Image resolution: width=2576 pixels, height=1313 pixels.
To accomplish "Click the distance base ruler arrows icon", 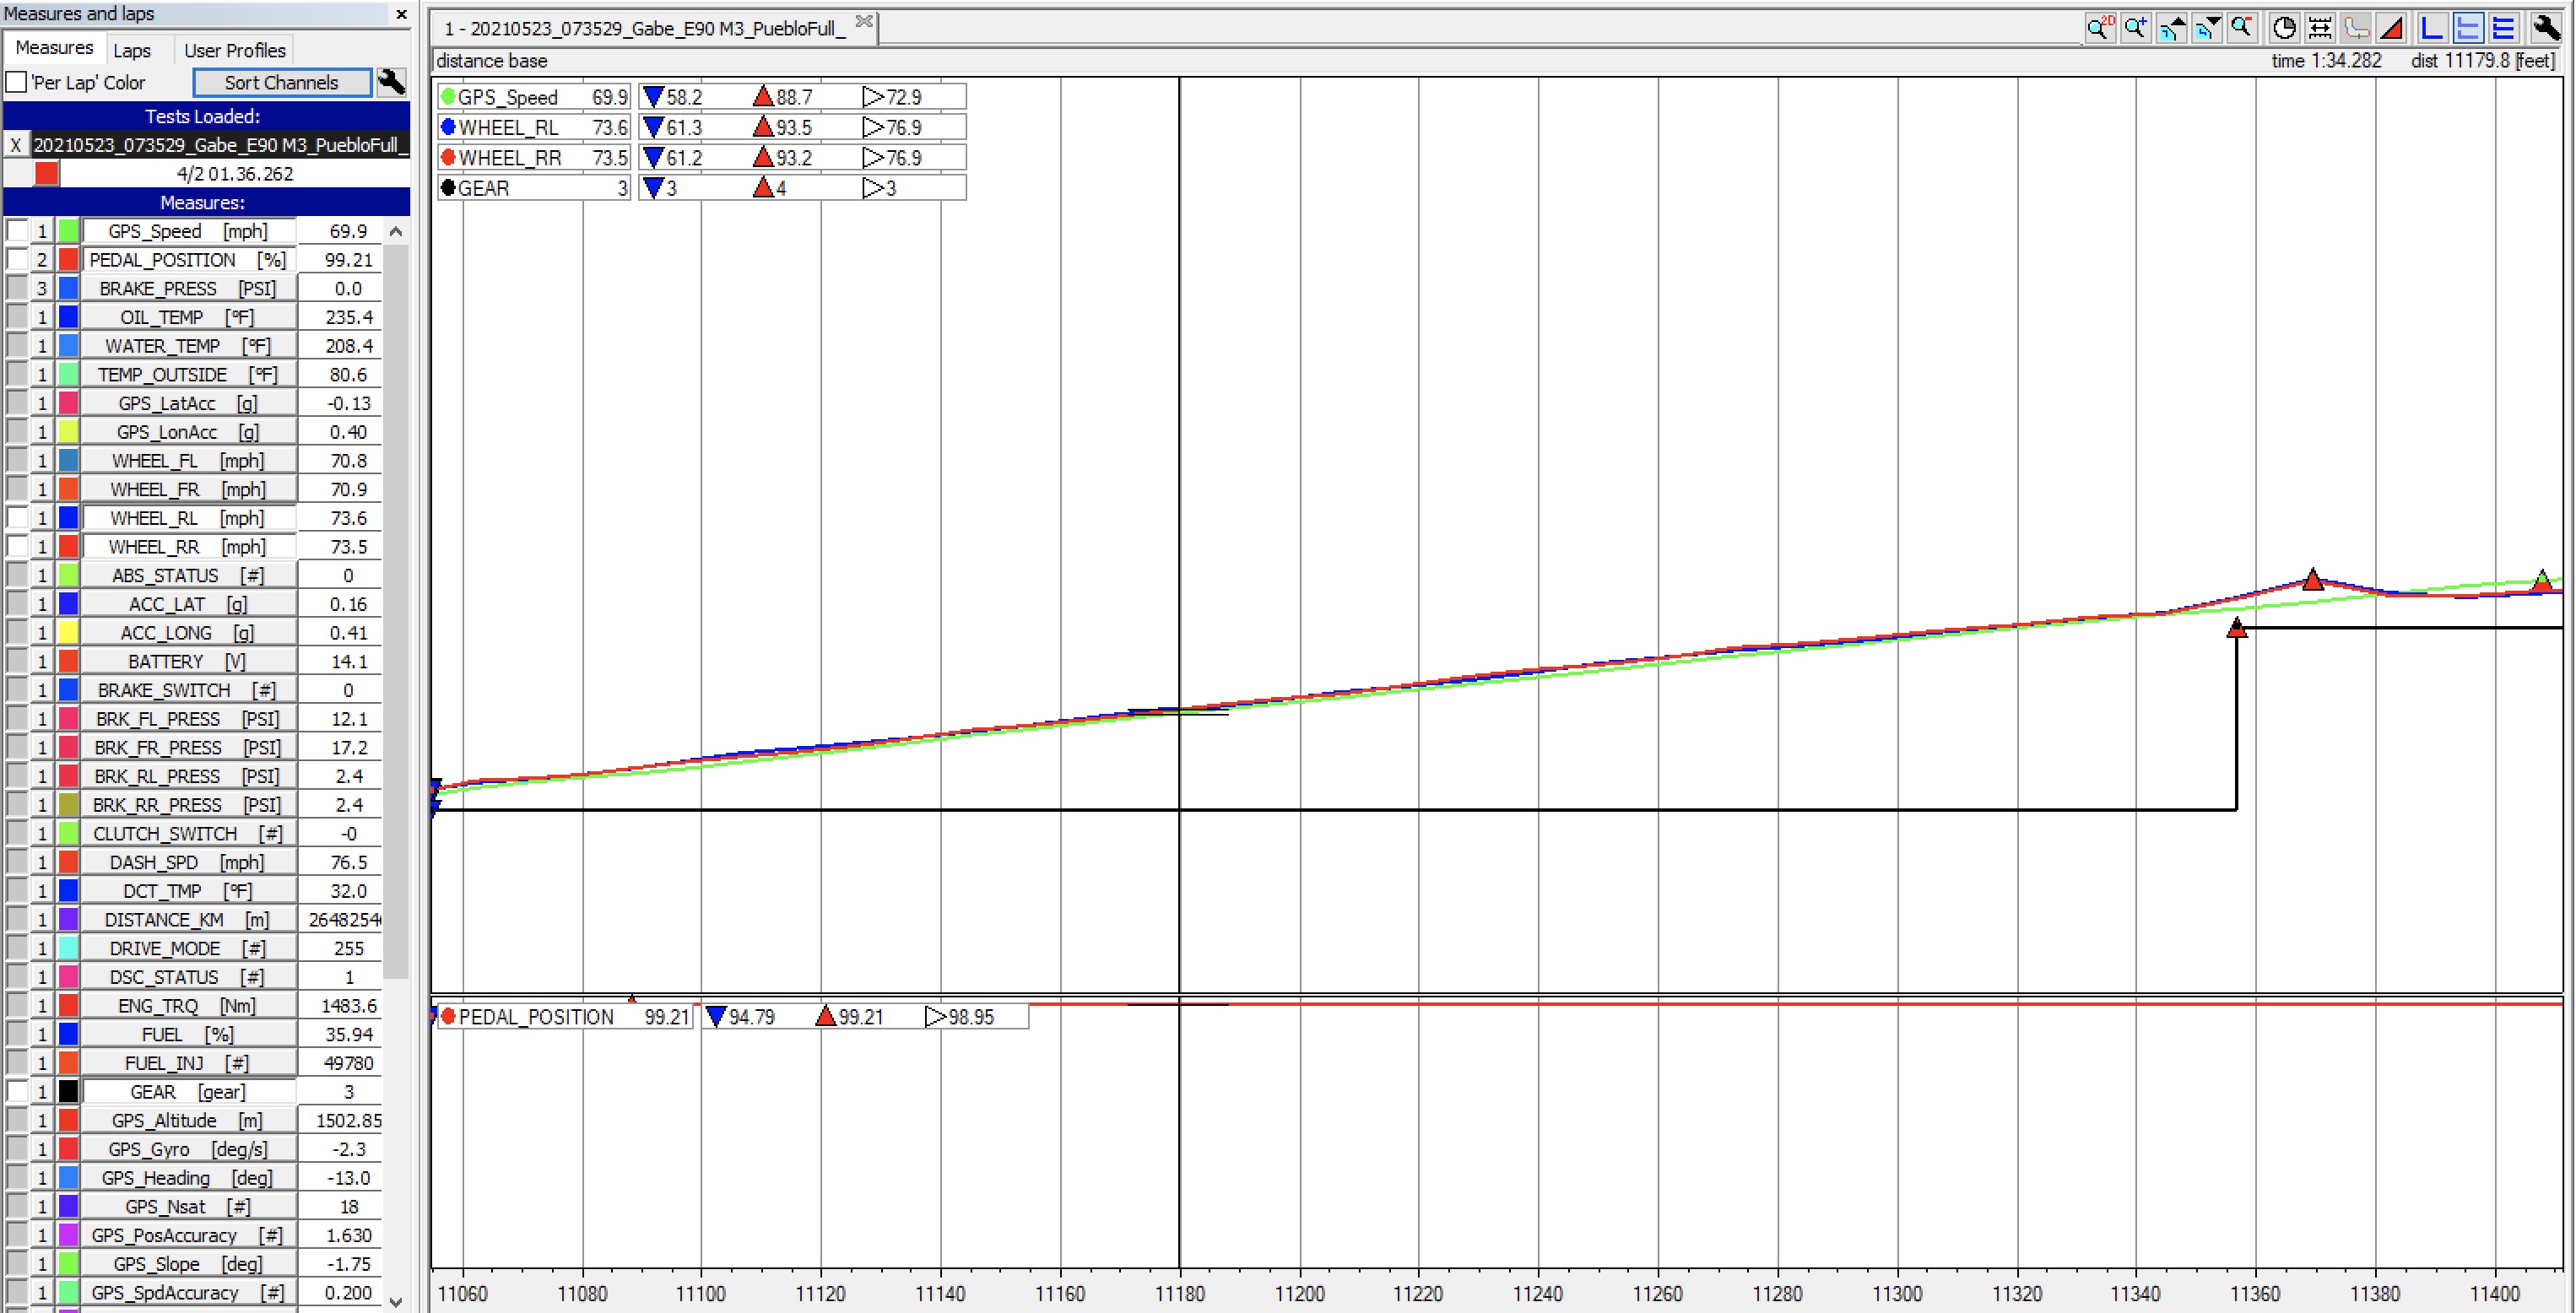I will click(2320, 28).
